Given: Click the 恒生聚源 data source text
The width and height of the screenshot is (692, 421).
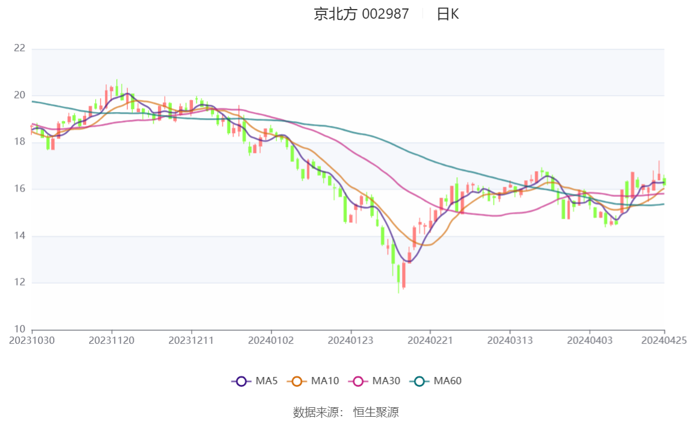Looking at the screenshot, I should (x=376, y=412).
